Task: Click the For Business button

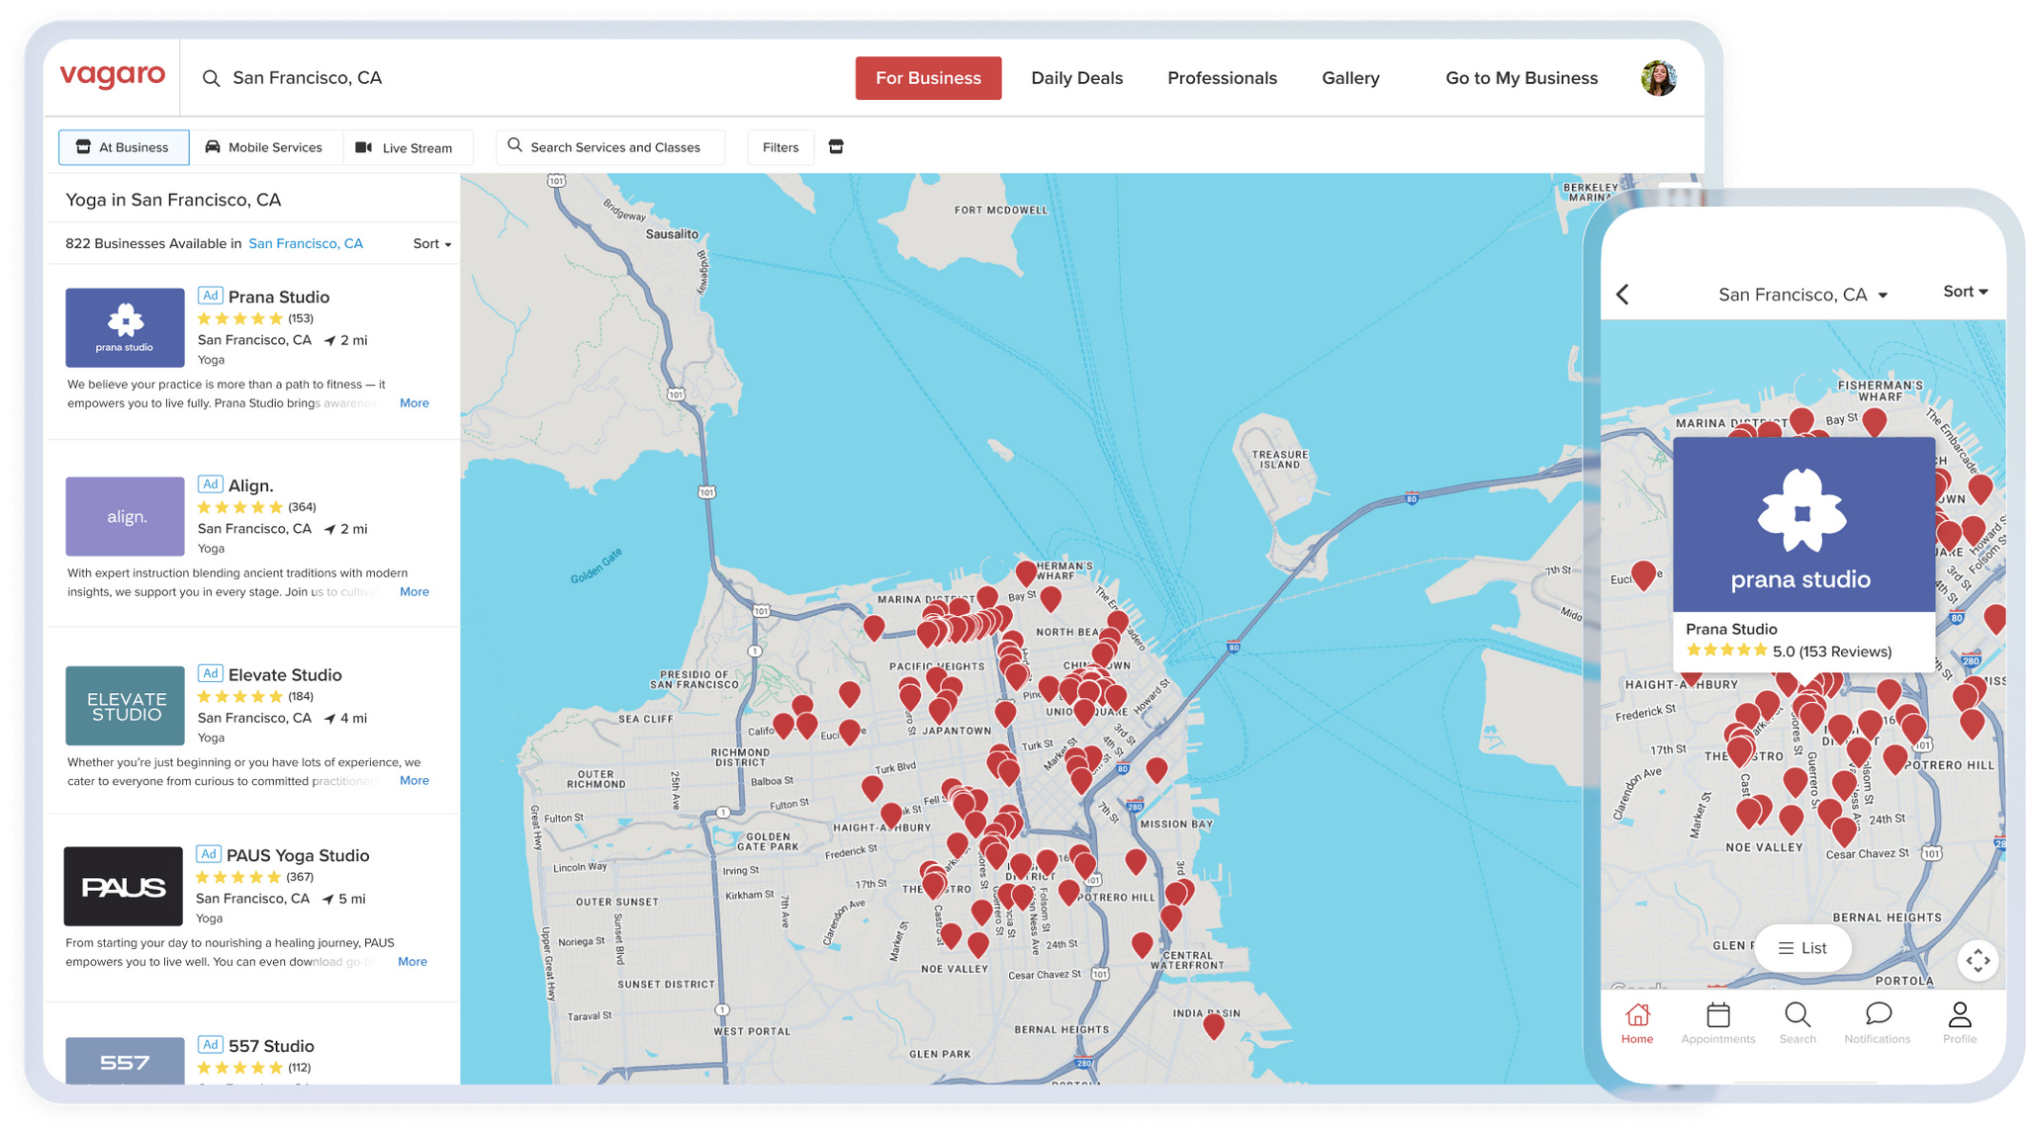Action: click(928, 78)
